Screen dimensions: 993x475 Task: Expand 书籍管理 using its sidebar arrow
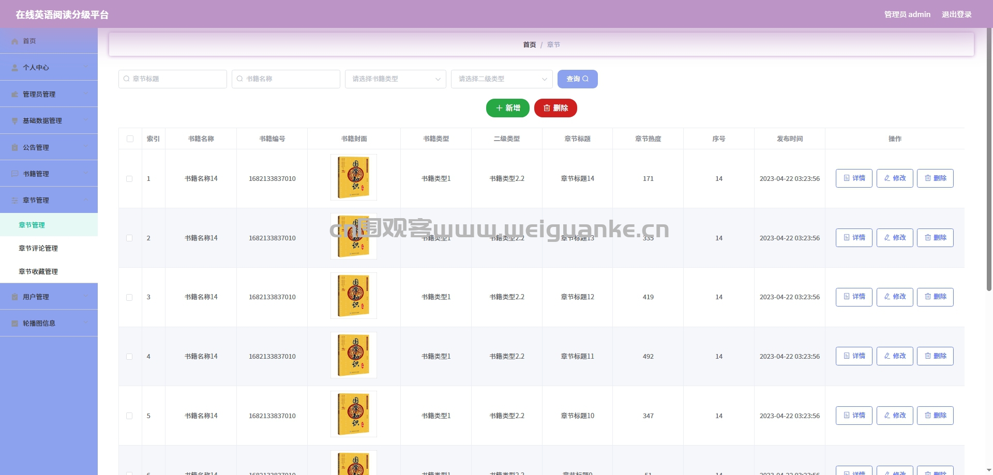click(86, 173)
